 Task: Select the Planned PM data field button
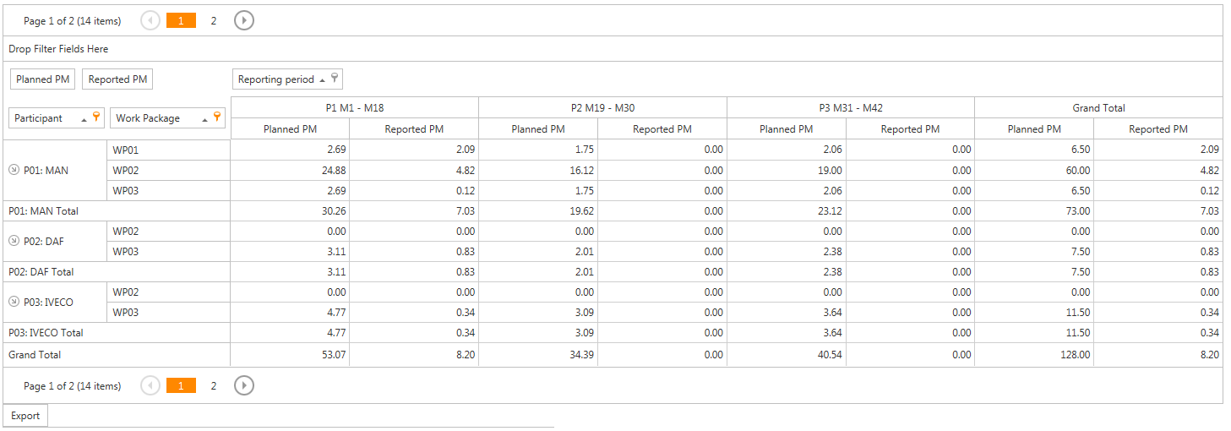(x=43, y=79)
